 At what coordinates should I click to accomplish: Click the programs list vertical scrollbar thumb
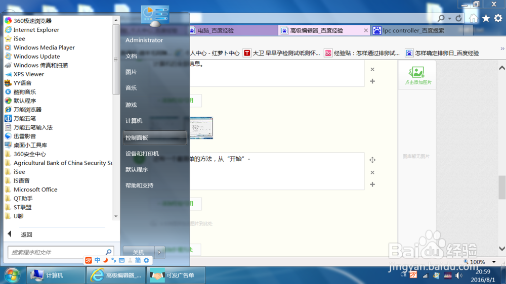point(116,59)
